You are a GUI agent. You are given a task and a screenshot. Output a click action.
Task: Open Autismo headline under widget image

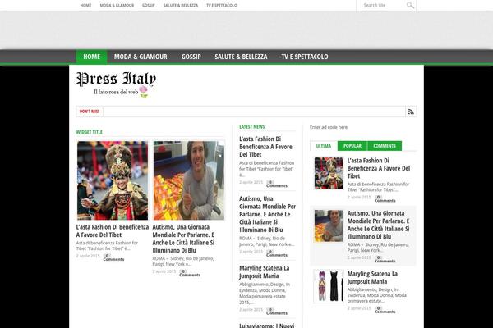[183, 239]
